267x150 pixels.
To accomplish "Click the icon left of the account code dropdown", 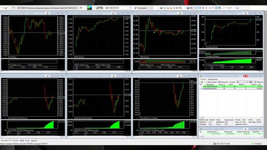I will (x=107, y=8).
